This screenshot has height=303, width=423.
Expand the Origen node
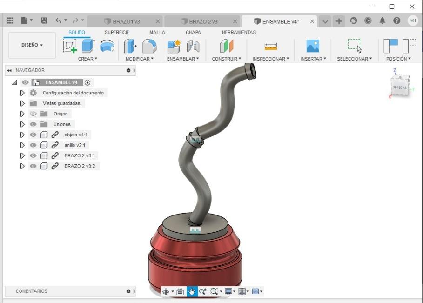(x=22, y=114)
